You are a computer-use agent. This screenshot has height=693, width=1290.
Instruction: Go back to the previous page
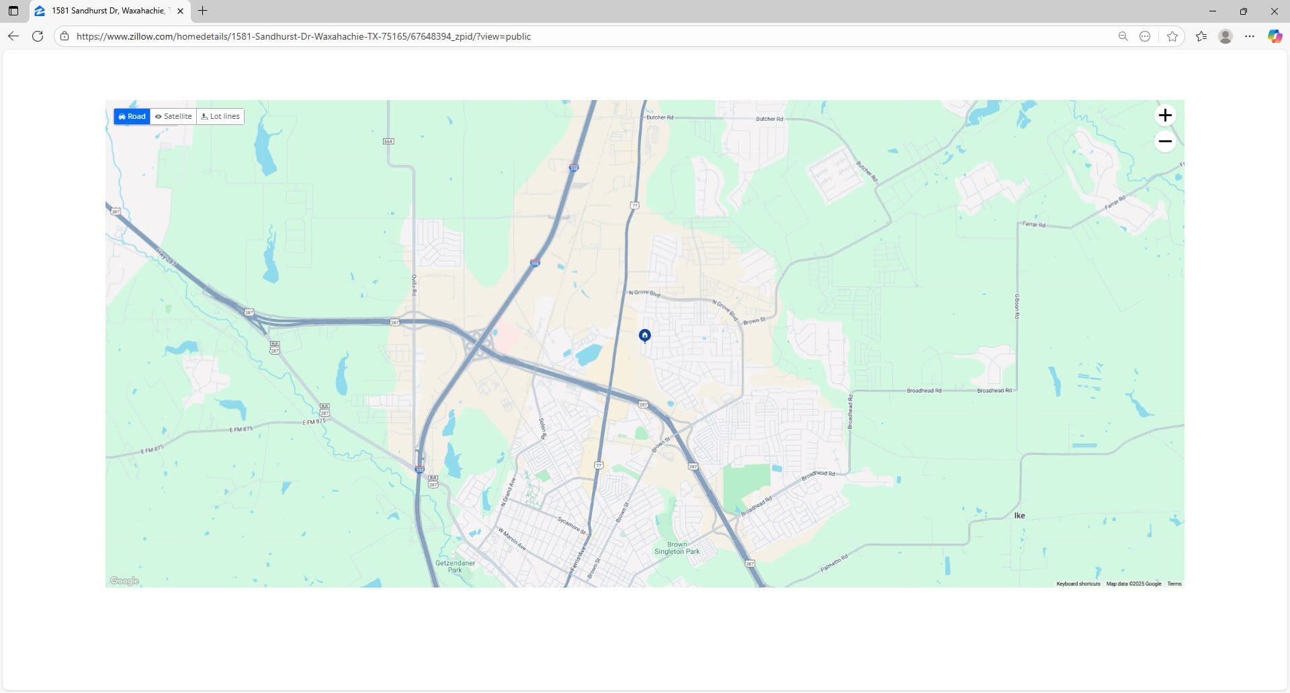point(13,37)
